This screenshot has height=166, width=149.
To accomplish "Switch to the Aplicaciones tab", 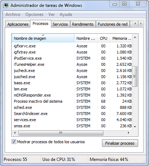I will [18, 24].
